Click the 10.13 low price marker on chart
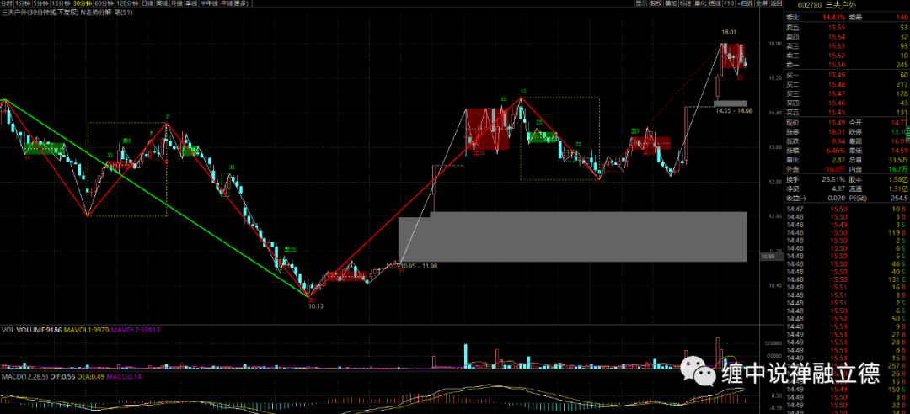This screenshot has height=414, width=910. [316, 305]
